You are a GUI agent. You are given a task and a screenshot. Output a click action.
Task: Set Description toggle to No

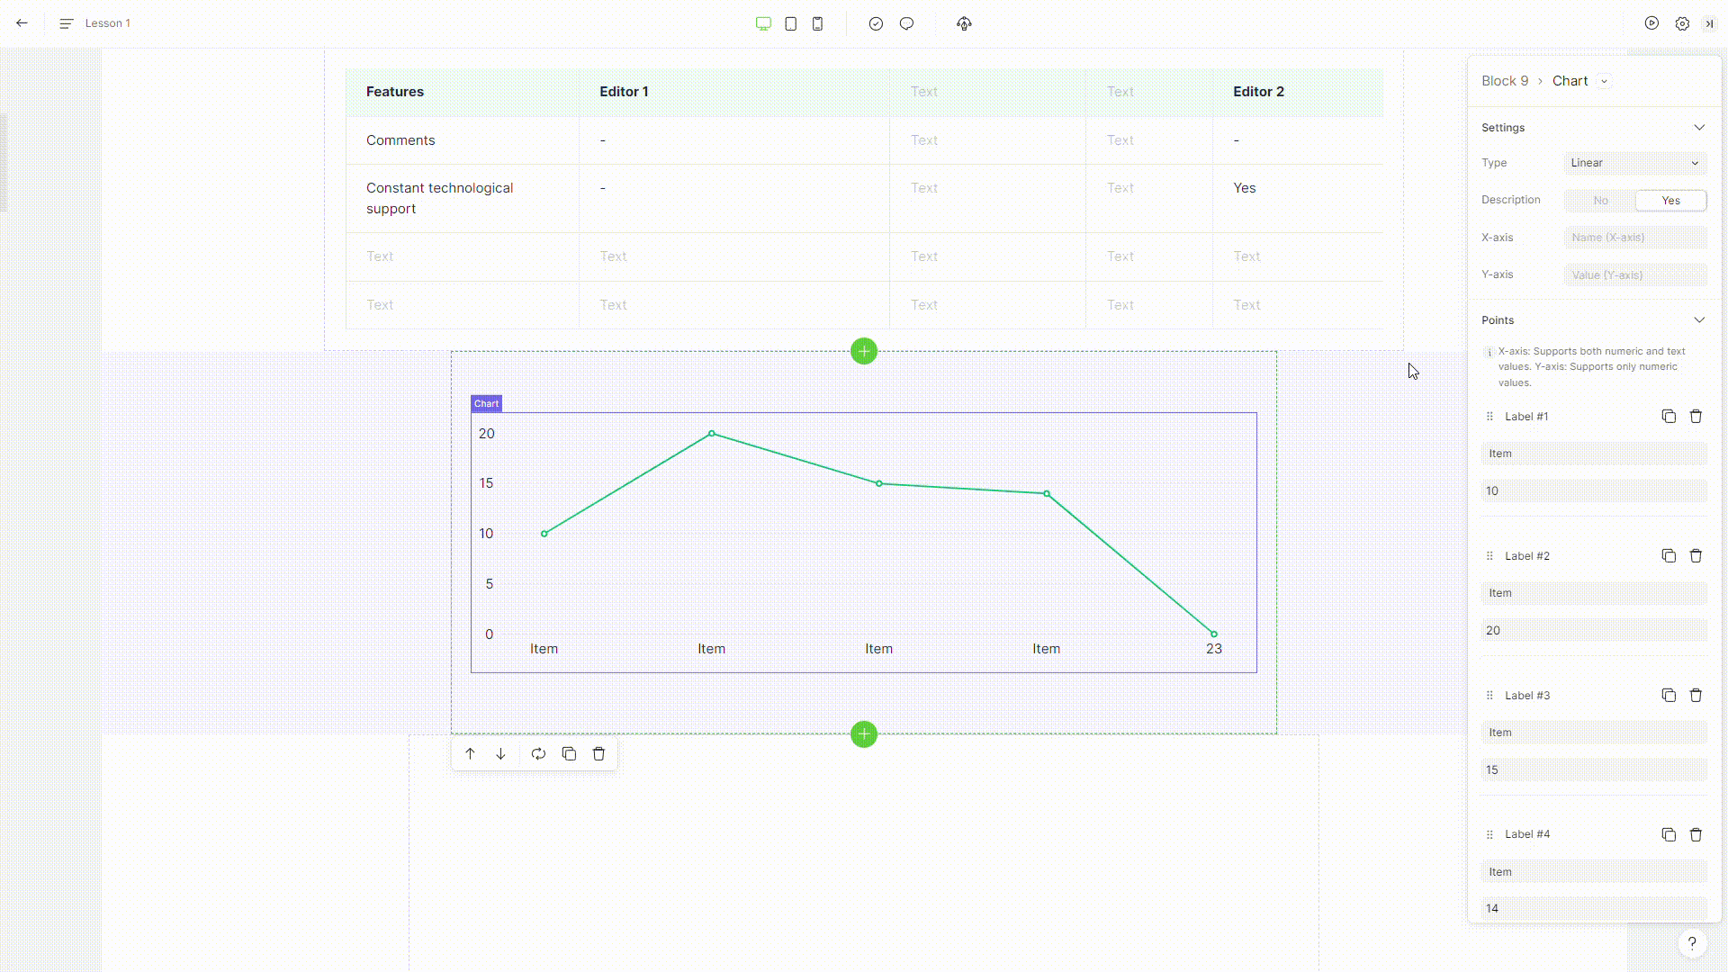tap(1600, 201)
